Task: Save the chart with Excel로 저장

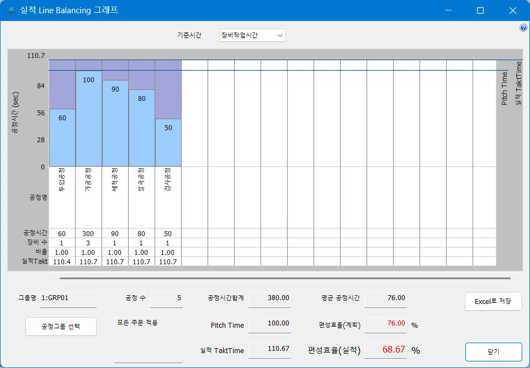Action: [x=493, y=301]
